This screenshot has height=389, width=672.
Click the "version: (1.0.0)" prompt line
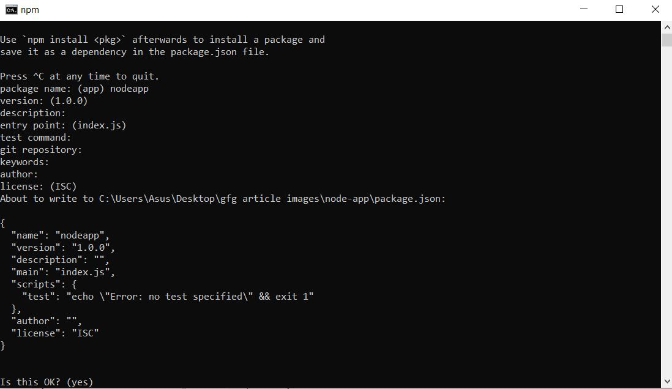click(x=43, y=101)
